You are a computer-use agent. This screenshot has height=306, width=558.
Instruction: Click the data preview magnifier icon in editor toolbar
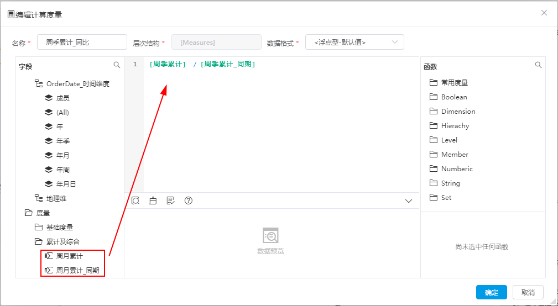coord(135,201)
